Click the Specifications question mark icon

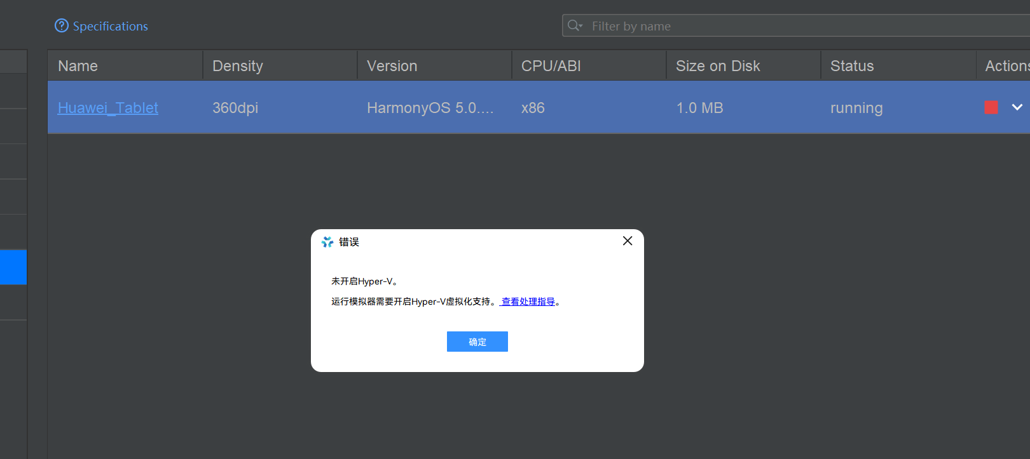(x=62, y=25)
